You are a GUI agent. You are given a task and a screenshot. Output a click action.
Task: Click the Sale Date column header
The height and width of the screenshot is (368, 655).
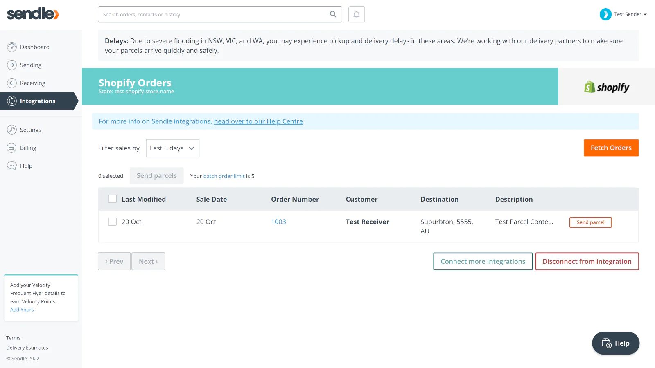(x=212, y=199)
